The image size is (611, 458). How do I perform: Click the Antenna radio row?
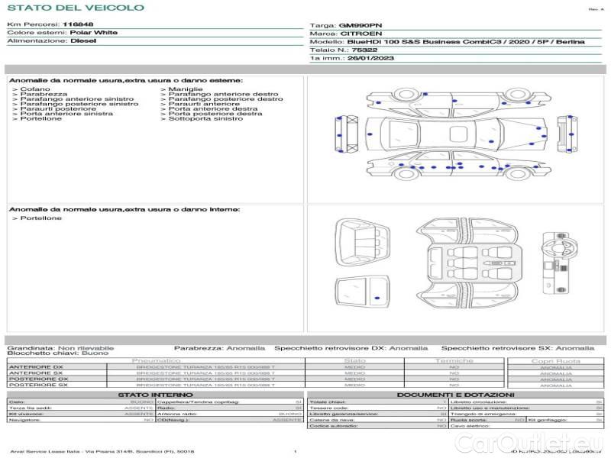230,414
